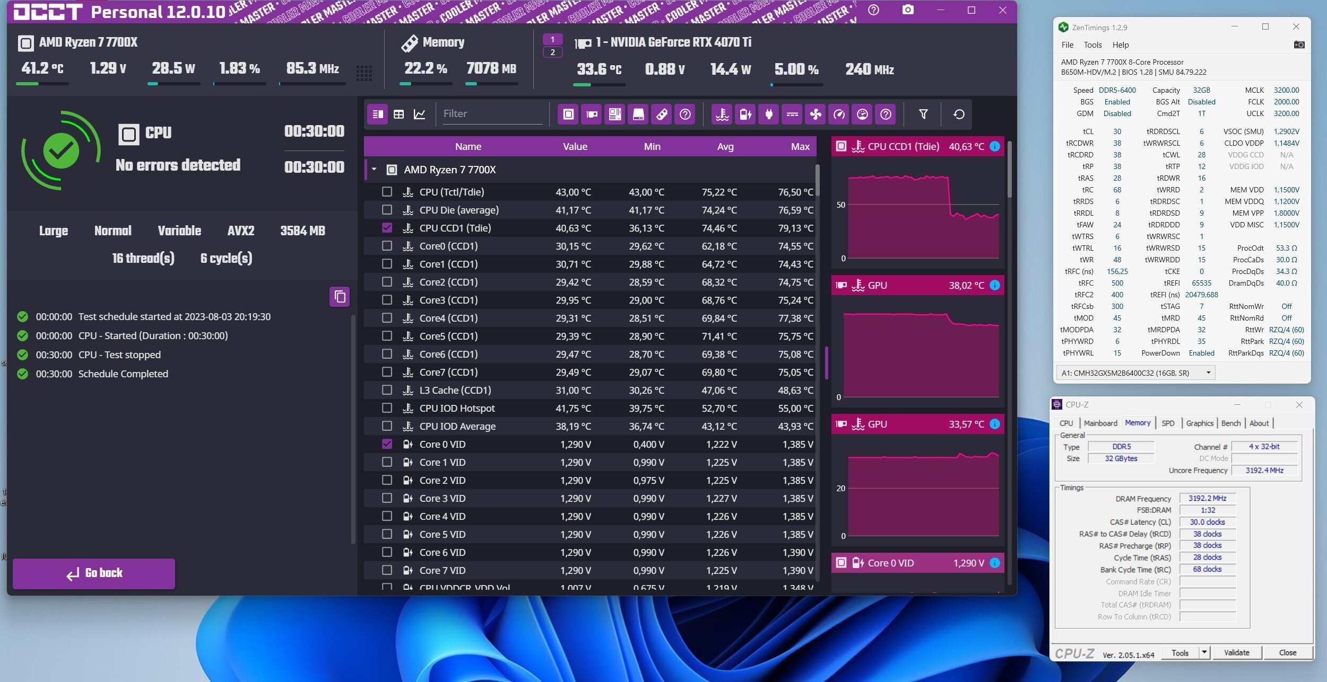Sort sensors by Name column header
1327x682 pixels.
[468, 146]
